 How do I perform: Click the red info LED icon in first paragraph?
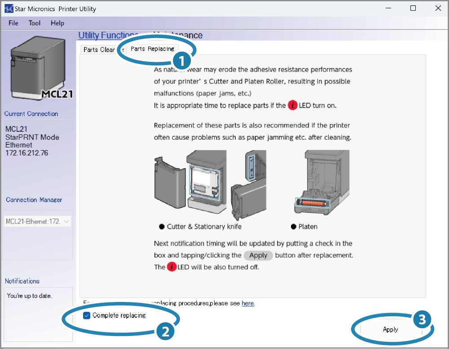click(292, 105)
